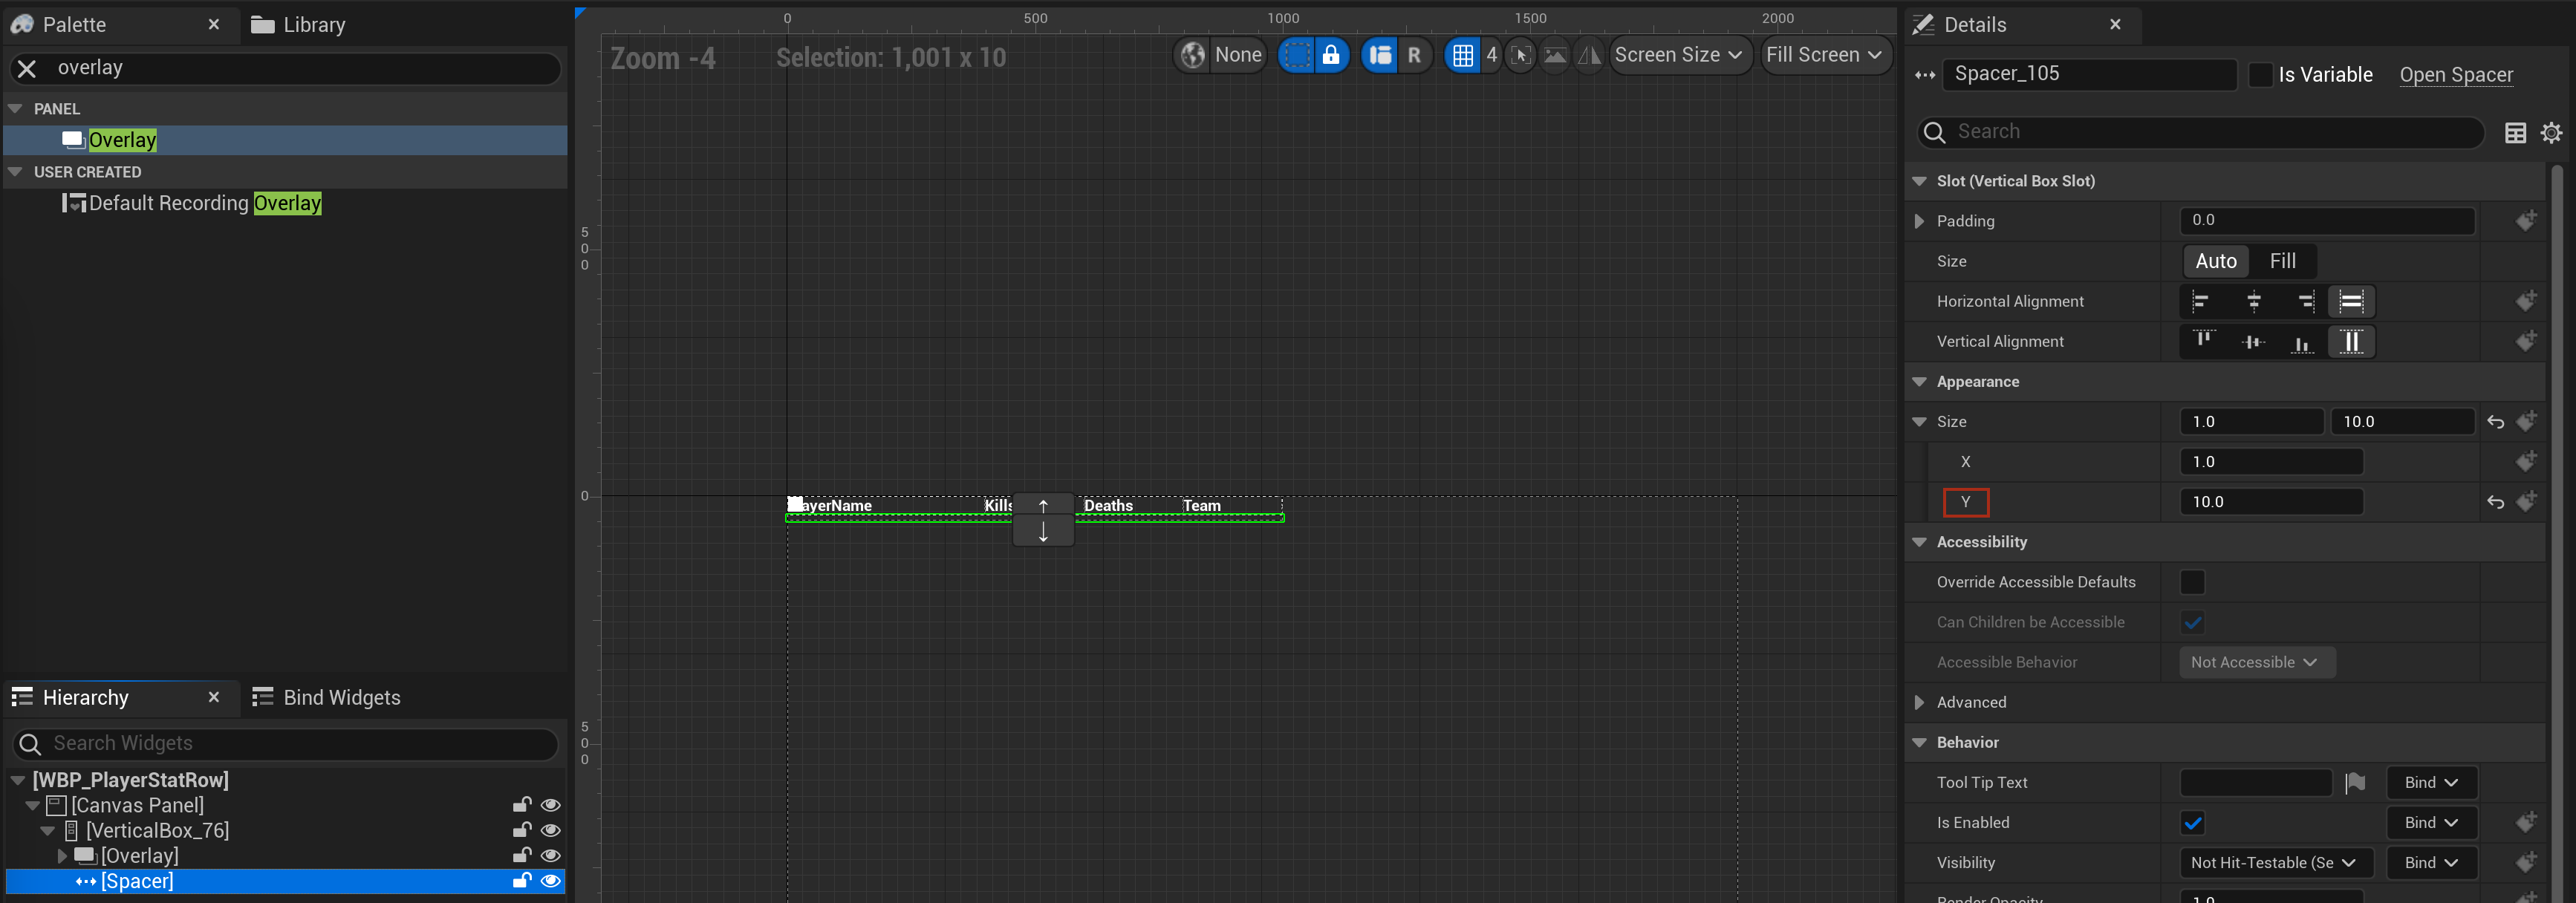Reset Size Y to default arrow

[x=2495, y=502]
